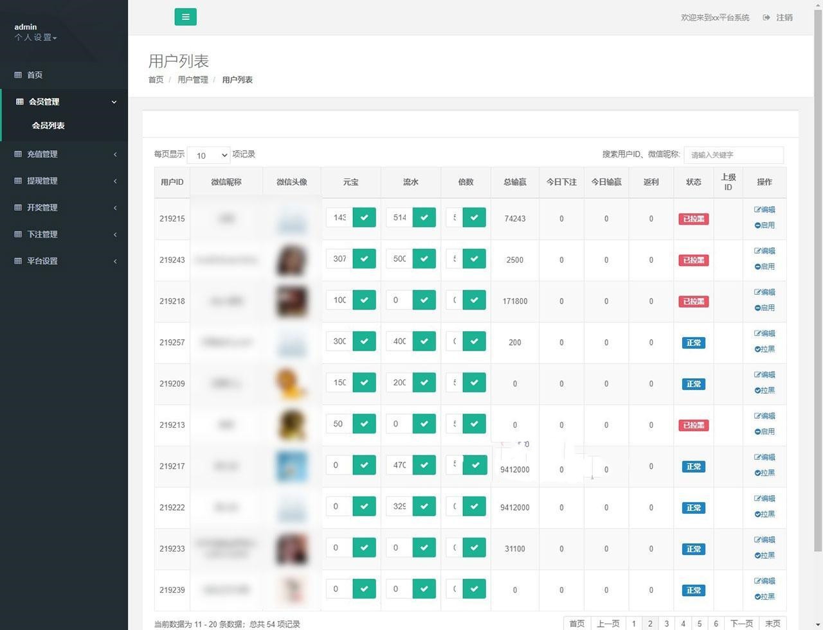Open the 开奖管理 sidebar menu
823x630 pixels.
click(64, 207)
